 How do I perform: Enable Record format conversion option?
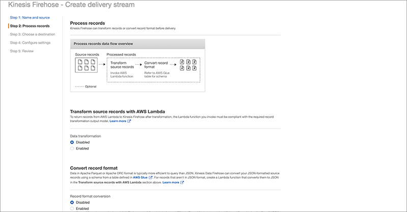72,208
